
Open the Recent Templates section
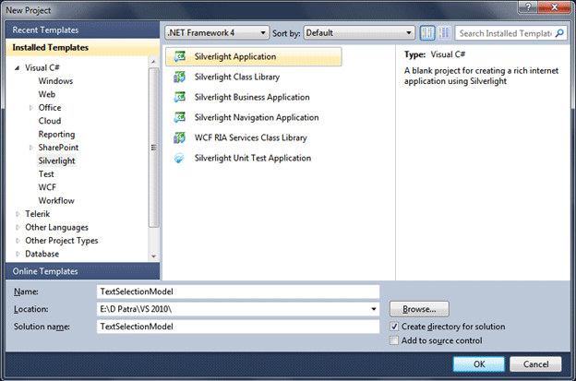83,30
